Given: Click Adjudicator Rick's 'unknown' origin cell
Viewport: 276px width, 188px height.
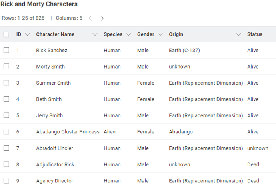Looking at the screenshot, I should [179, 164].
